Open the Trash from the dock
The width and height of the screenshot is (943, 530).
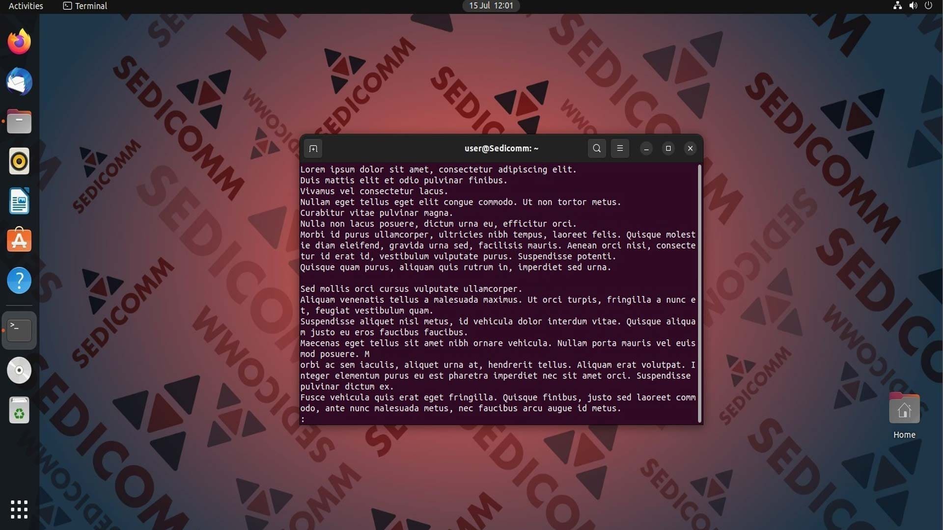click(19, 410)
